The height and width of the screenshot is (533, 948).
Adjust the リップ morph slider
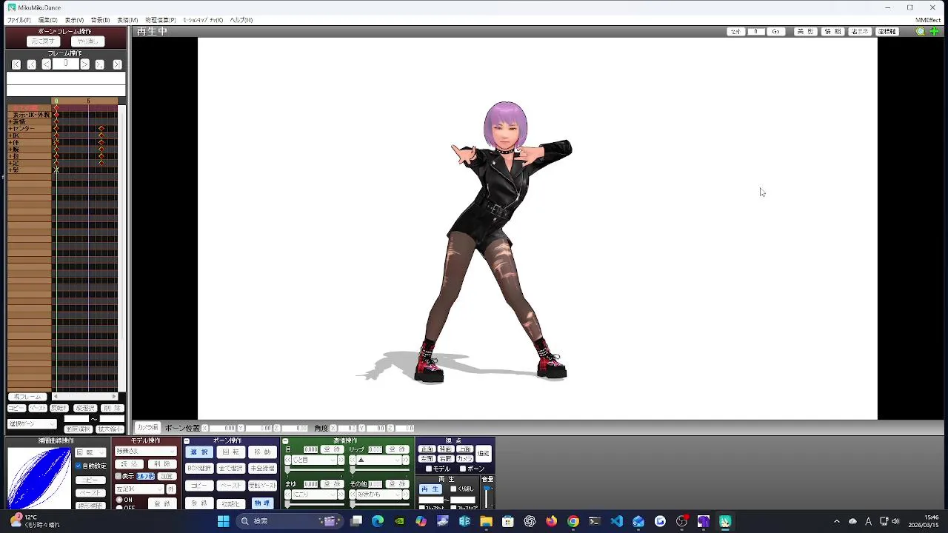(378, 470)
